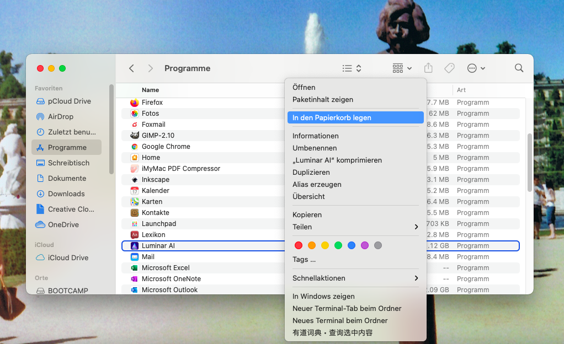Image resolution: width=564 pixels, height=344 pixels.
Task: Open OneDrive in the sidebar
Action: (67, 225)
